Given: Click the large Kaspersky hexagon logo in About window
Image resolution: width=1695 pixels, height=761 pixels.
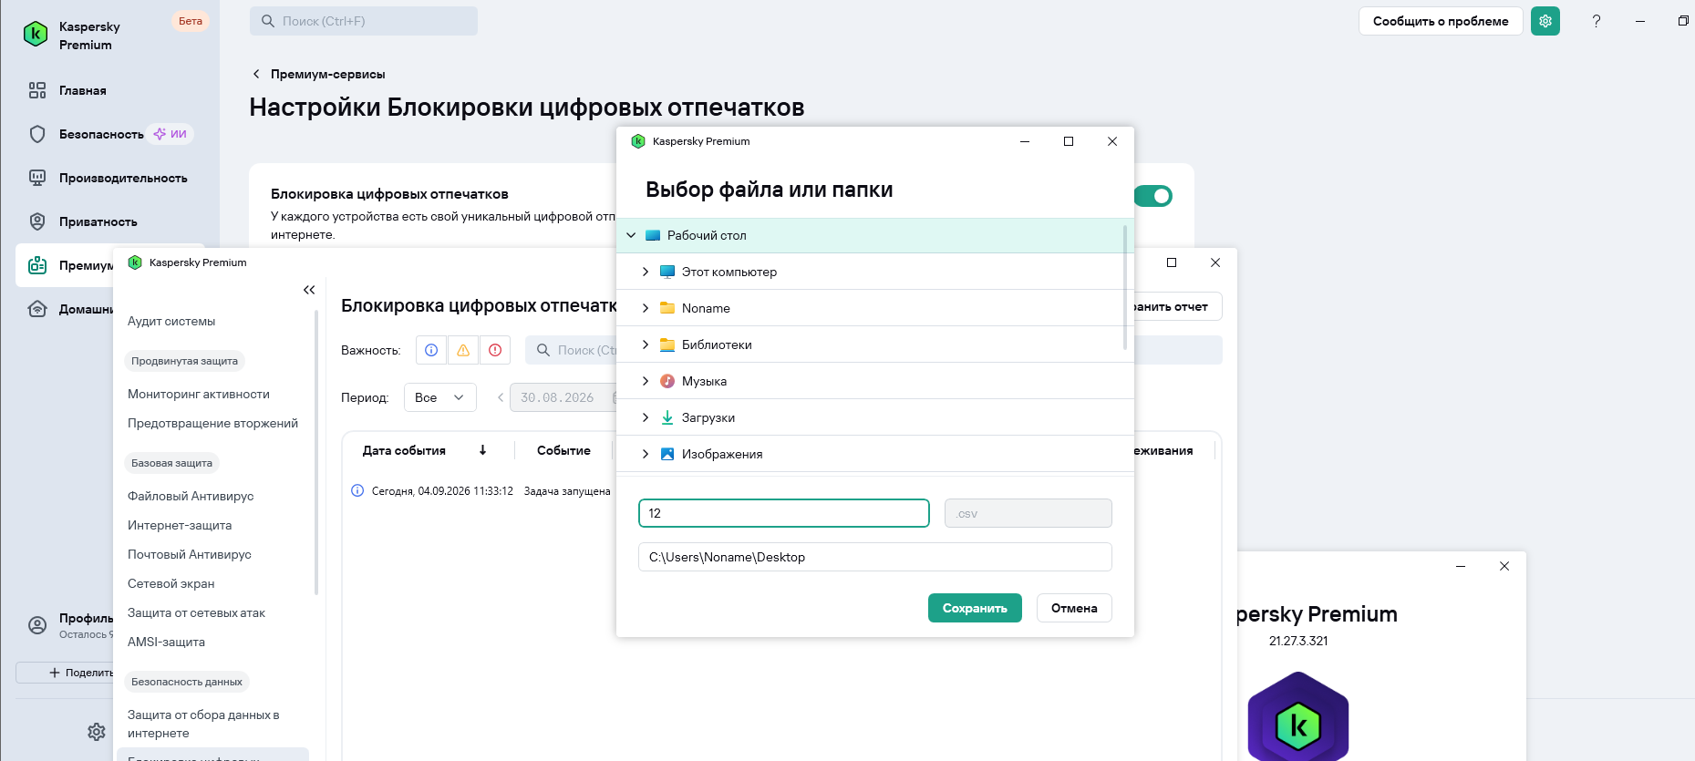Looking at the screenshot, I should [x=1298, y=716].
